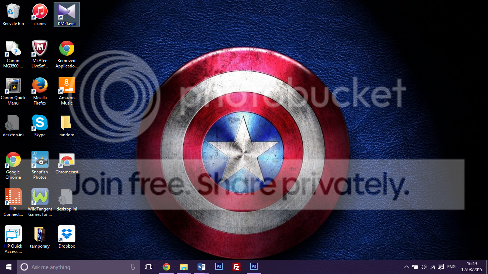Select the Snapfish Photos shortcut

40,166
